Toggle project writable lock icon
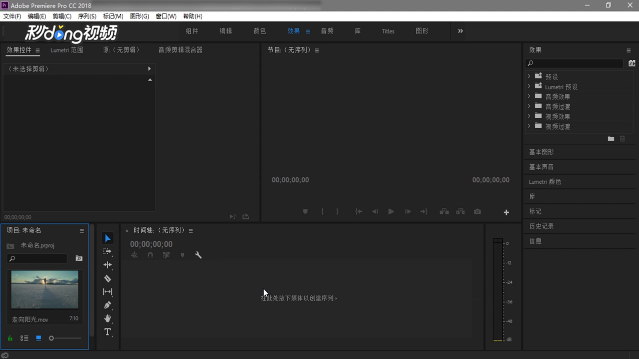The width and height of the screenshot is (639, 359). pos(10,338)
